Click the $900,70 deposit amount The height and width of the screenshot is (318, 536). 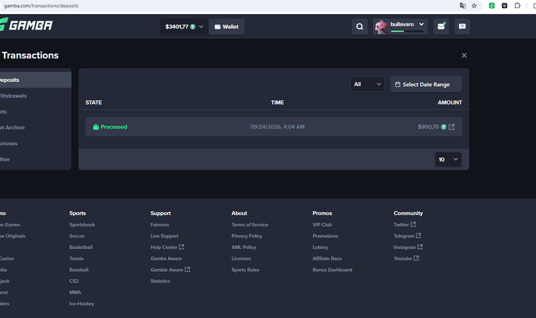(428, 127)
